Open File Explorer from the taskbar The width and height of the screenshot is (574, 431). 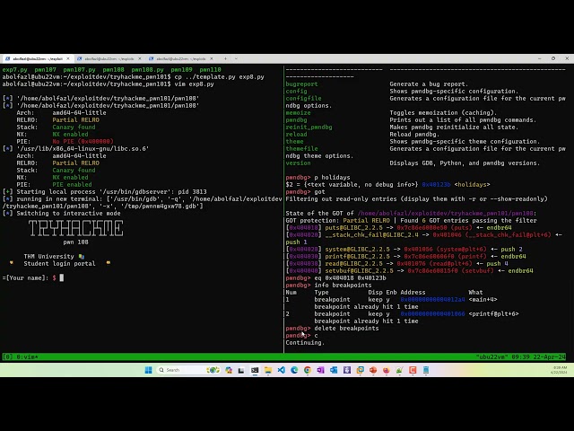pos(268,370)
